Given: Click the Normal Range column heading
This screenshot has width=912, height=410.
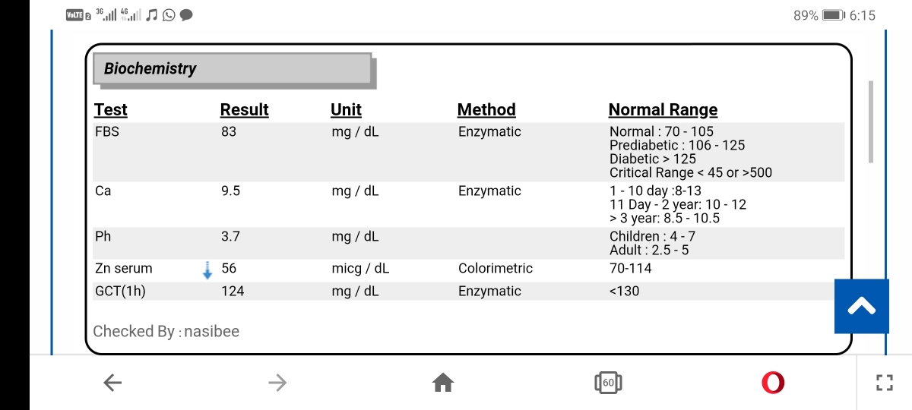Looking at the screenshot, I should (x=663, y=109).
